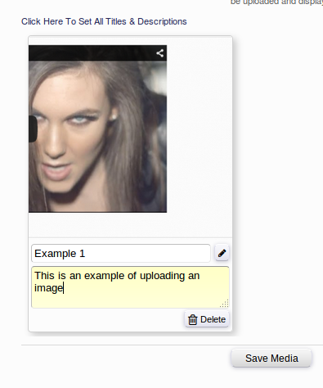Select the uploaded image thumbnail

[97, 129]
